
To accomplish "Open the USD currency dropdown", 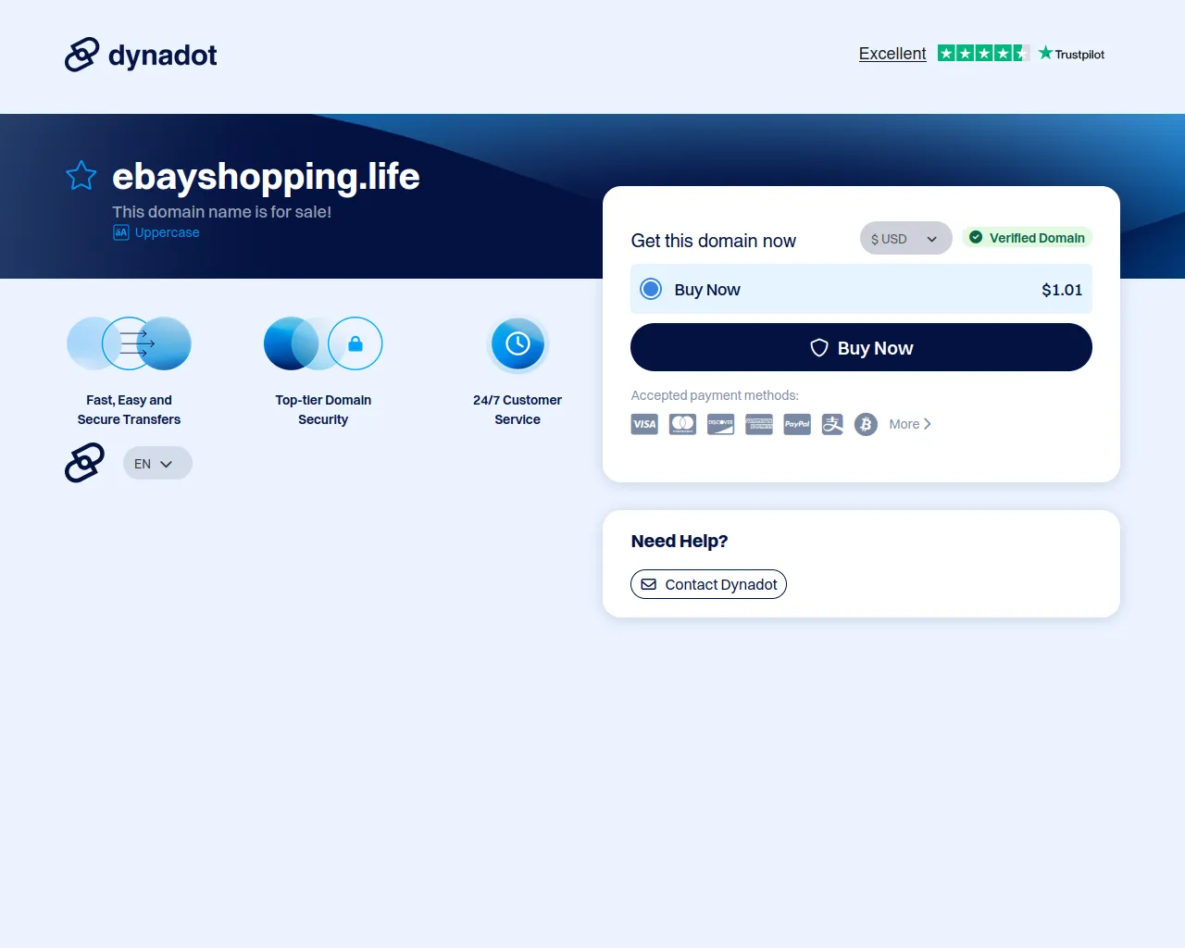I will 905,238.
